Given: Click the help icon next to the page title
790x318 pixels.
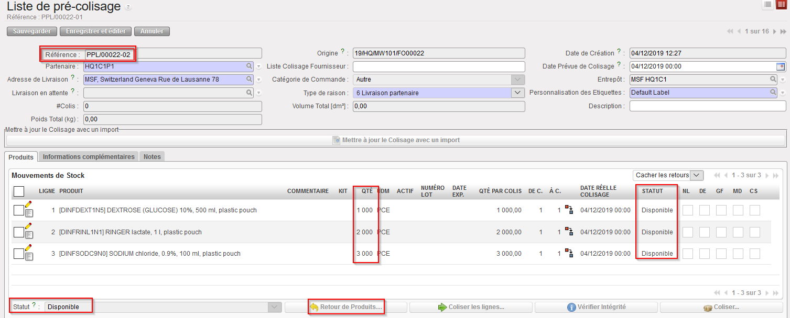Looking at the screenshot, I should [129, 8].
